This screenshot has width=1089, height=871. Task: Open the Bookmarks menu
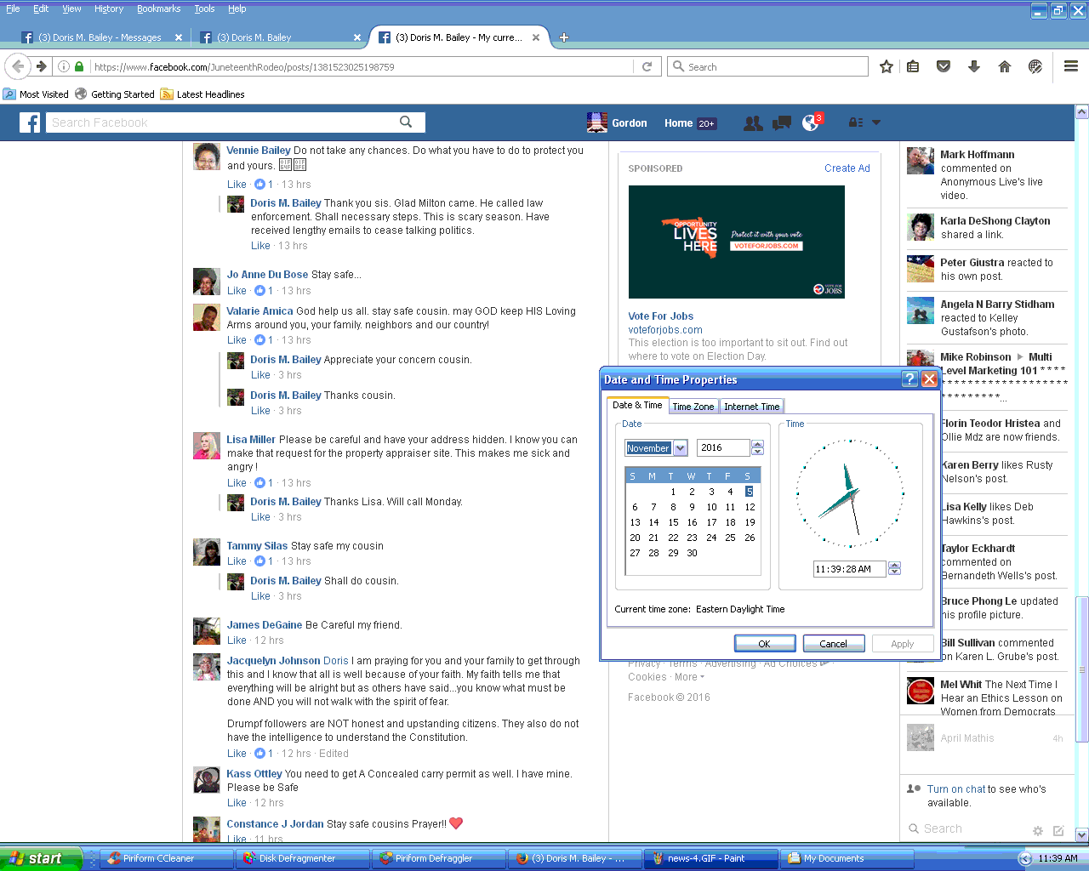(158, 9)
